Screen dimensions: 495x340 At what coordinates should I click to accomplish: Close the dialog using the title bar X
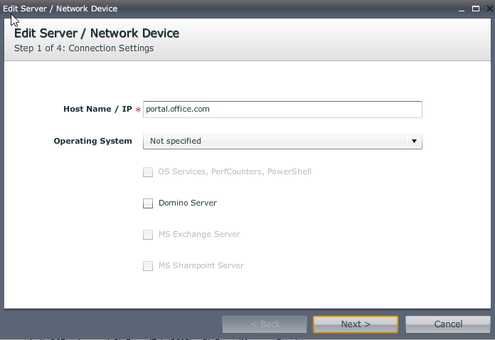486,9
